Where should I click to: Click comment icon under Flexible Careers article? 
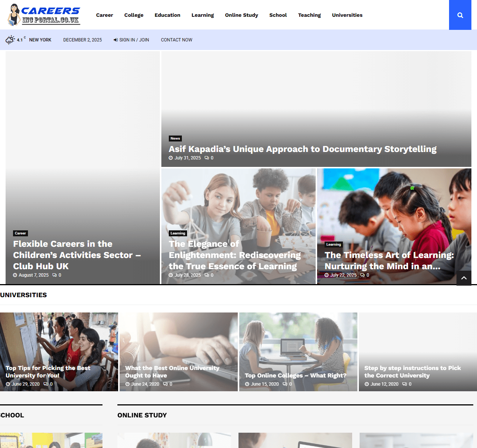tap(54, 275)
